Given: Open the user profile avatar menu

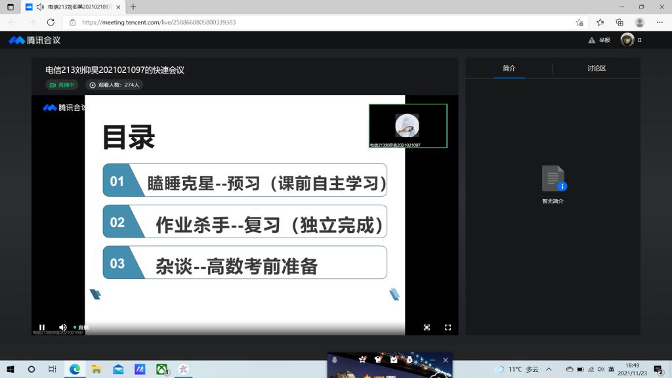Looking at the screenshot, I should pyautogui.click(x=627, y=40).
